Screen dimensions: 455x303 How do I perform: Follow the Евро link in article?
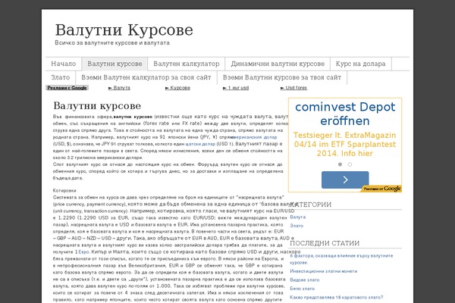[83, 252]
